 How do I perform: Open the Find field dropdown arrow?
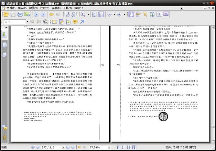tap(27, 22)
